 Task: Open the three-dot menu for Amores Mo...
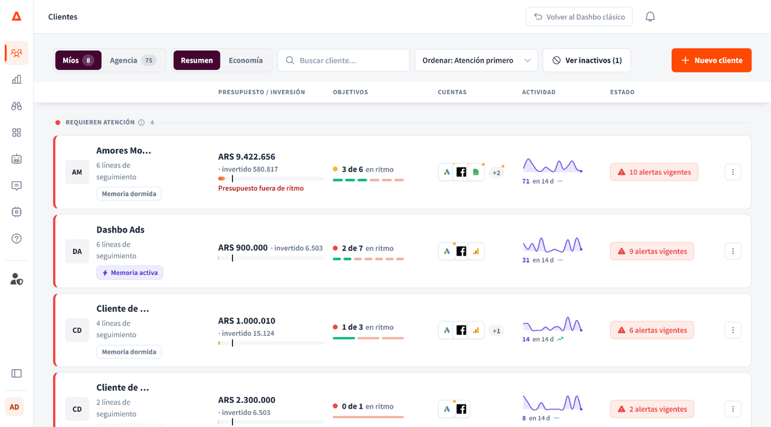732,172
